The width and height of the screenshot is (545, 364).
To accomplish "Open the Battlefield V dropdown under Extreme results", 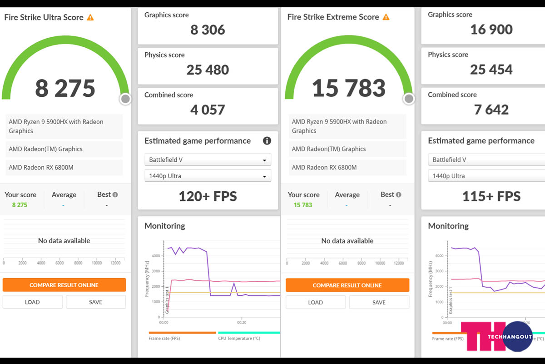I will point(486,160).
